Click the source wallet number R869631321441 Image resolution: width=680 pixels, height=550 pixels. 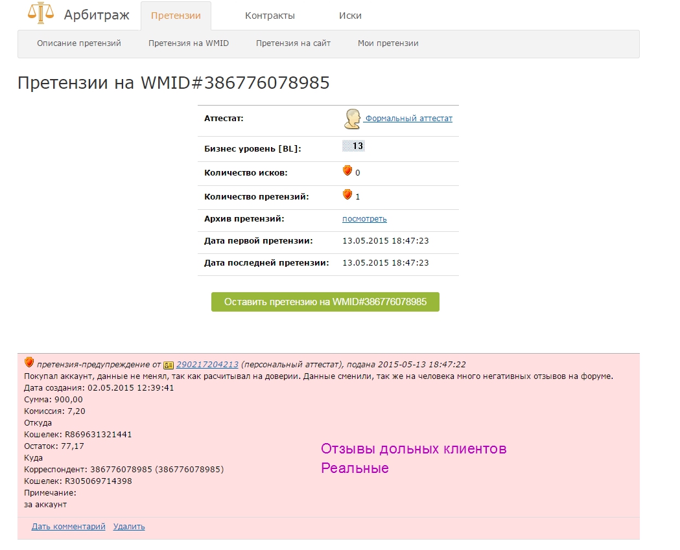pyautogui.click(x=99, y=434)
